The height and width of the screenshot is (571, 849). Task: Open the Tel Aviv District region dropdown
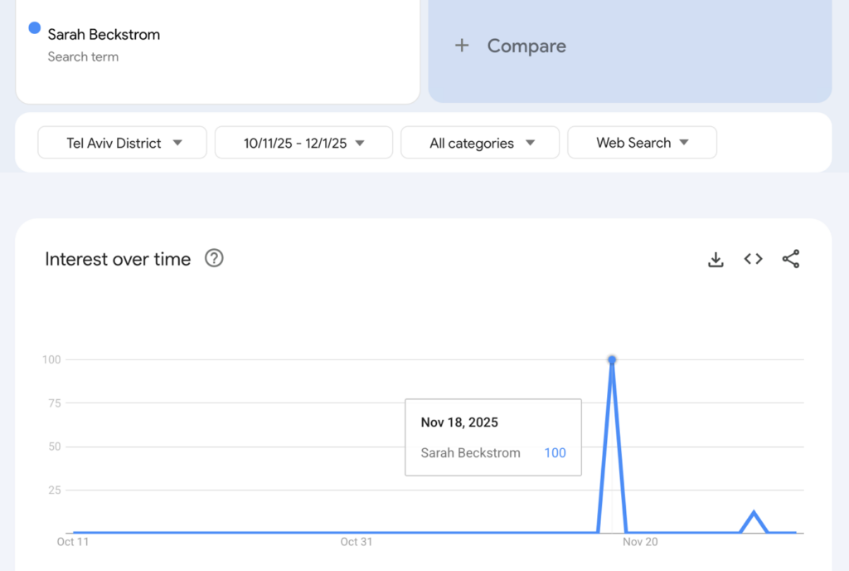(x=123, y=143)
